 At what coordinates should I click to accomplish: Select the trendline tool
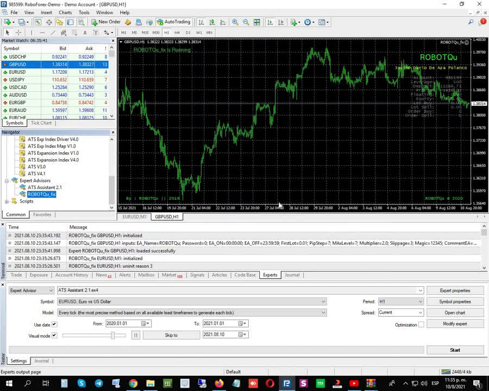tap(53, 33)
